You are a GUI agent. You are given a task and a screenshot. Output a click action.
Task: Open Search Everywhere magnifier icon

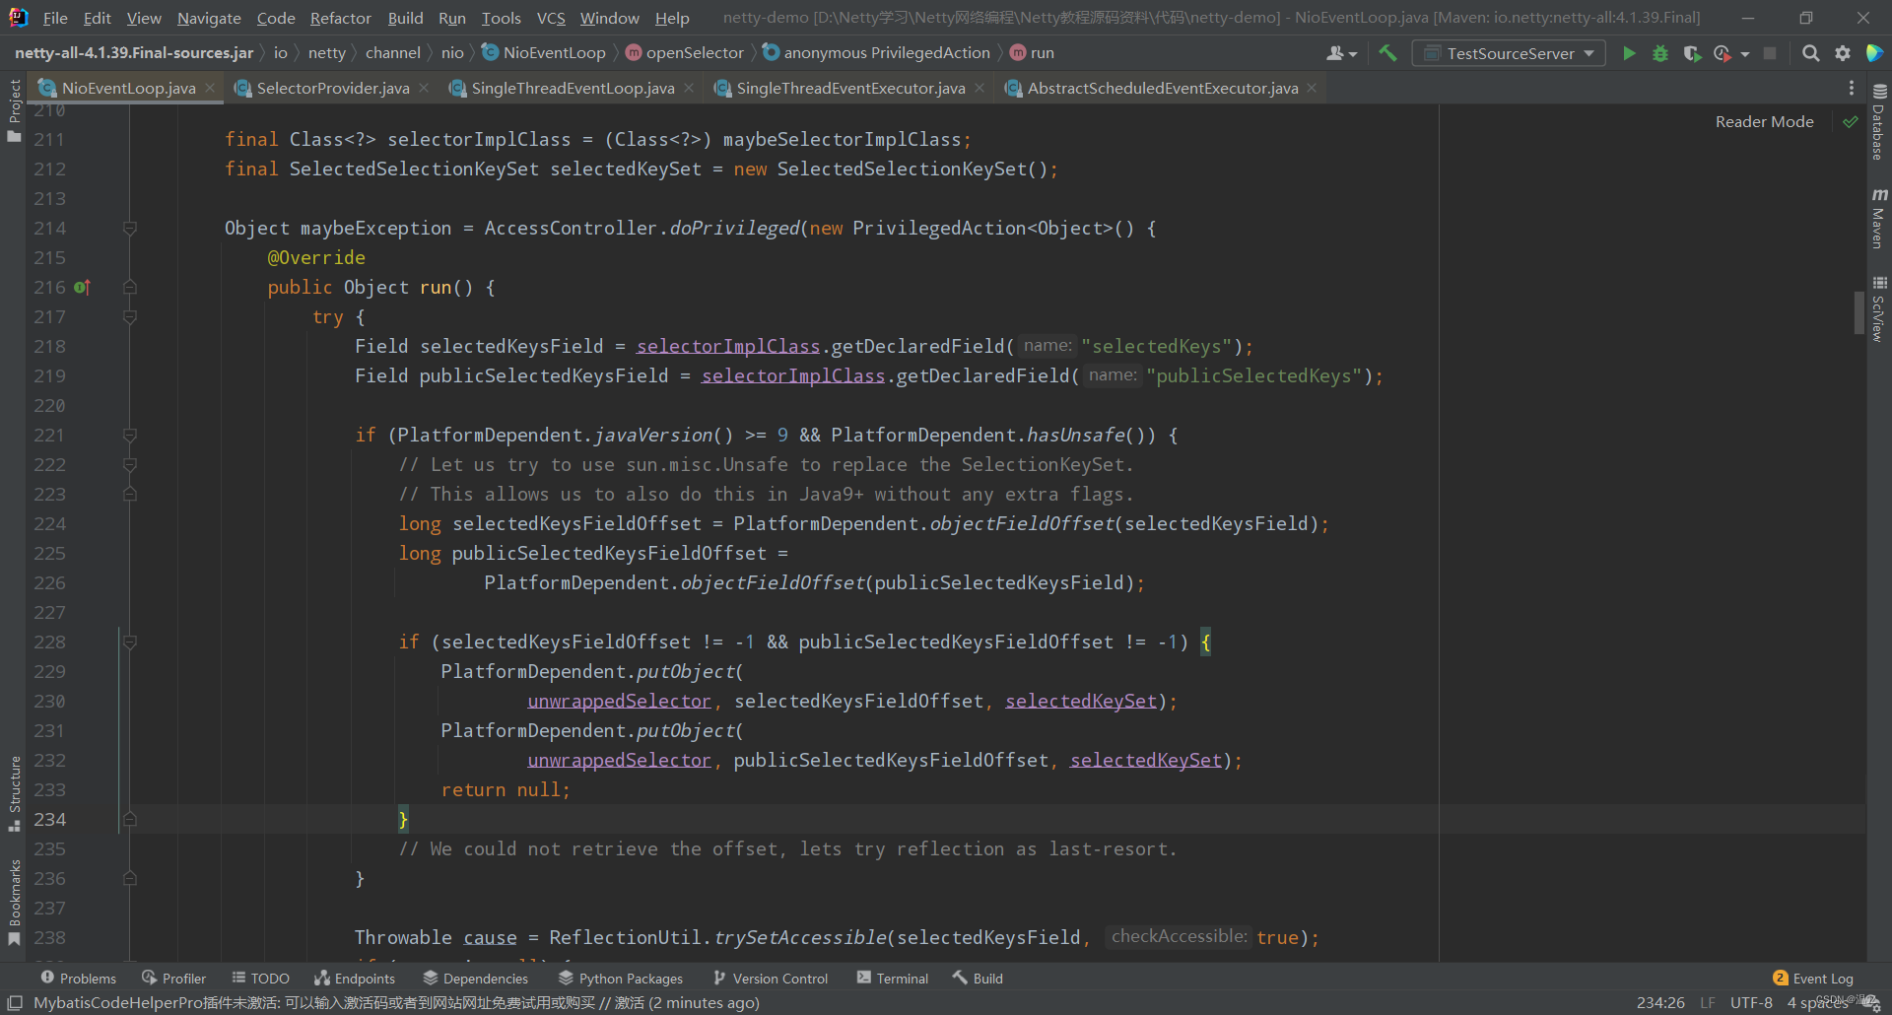(x=1810, y=53)
